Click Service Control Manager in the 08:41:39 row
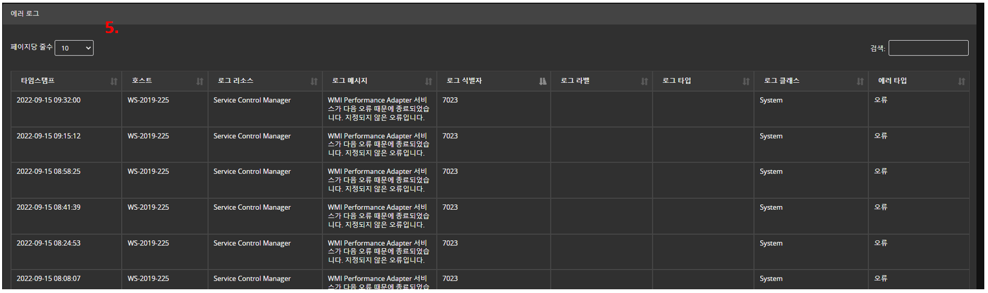 coord(252,207)
